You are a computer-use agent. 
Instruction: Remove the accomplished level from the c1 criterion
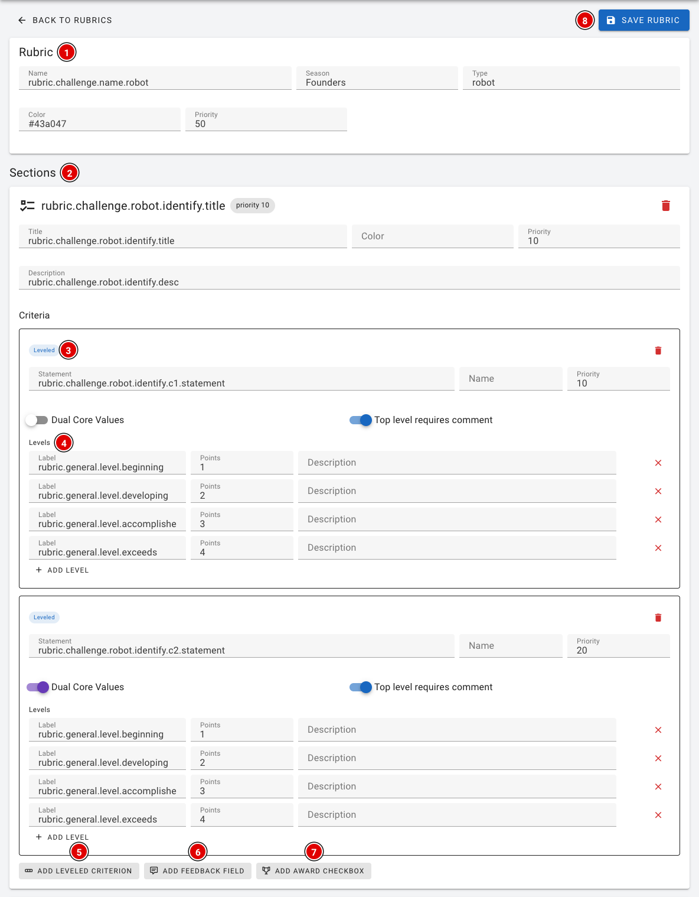coord(658,519)
